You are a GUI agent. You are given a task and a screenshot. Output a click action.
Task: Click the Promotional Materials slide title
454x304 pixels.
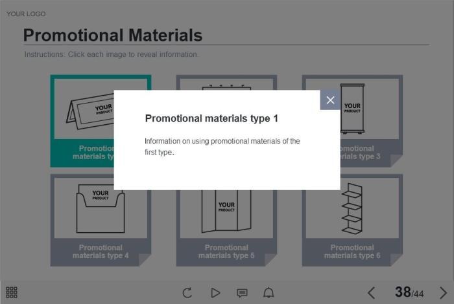coord(113,35)
